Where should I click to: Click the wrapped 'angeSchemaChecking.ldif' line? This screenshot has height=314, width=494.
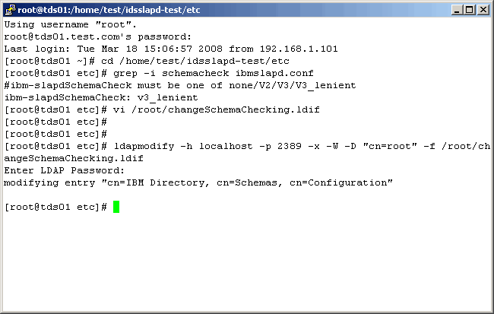74,158
